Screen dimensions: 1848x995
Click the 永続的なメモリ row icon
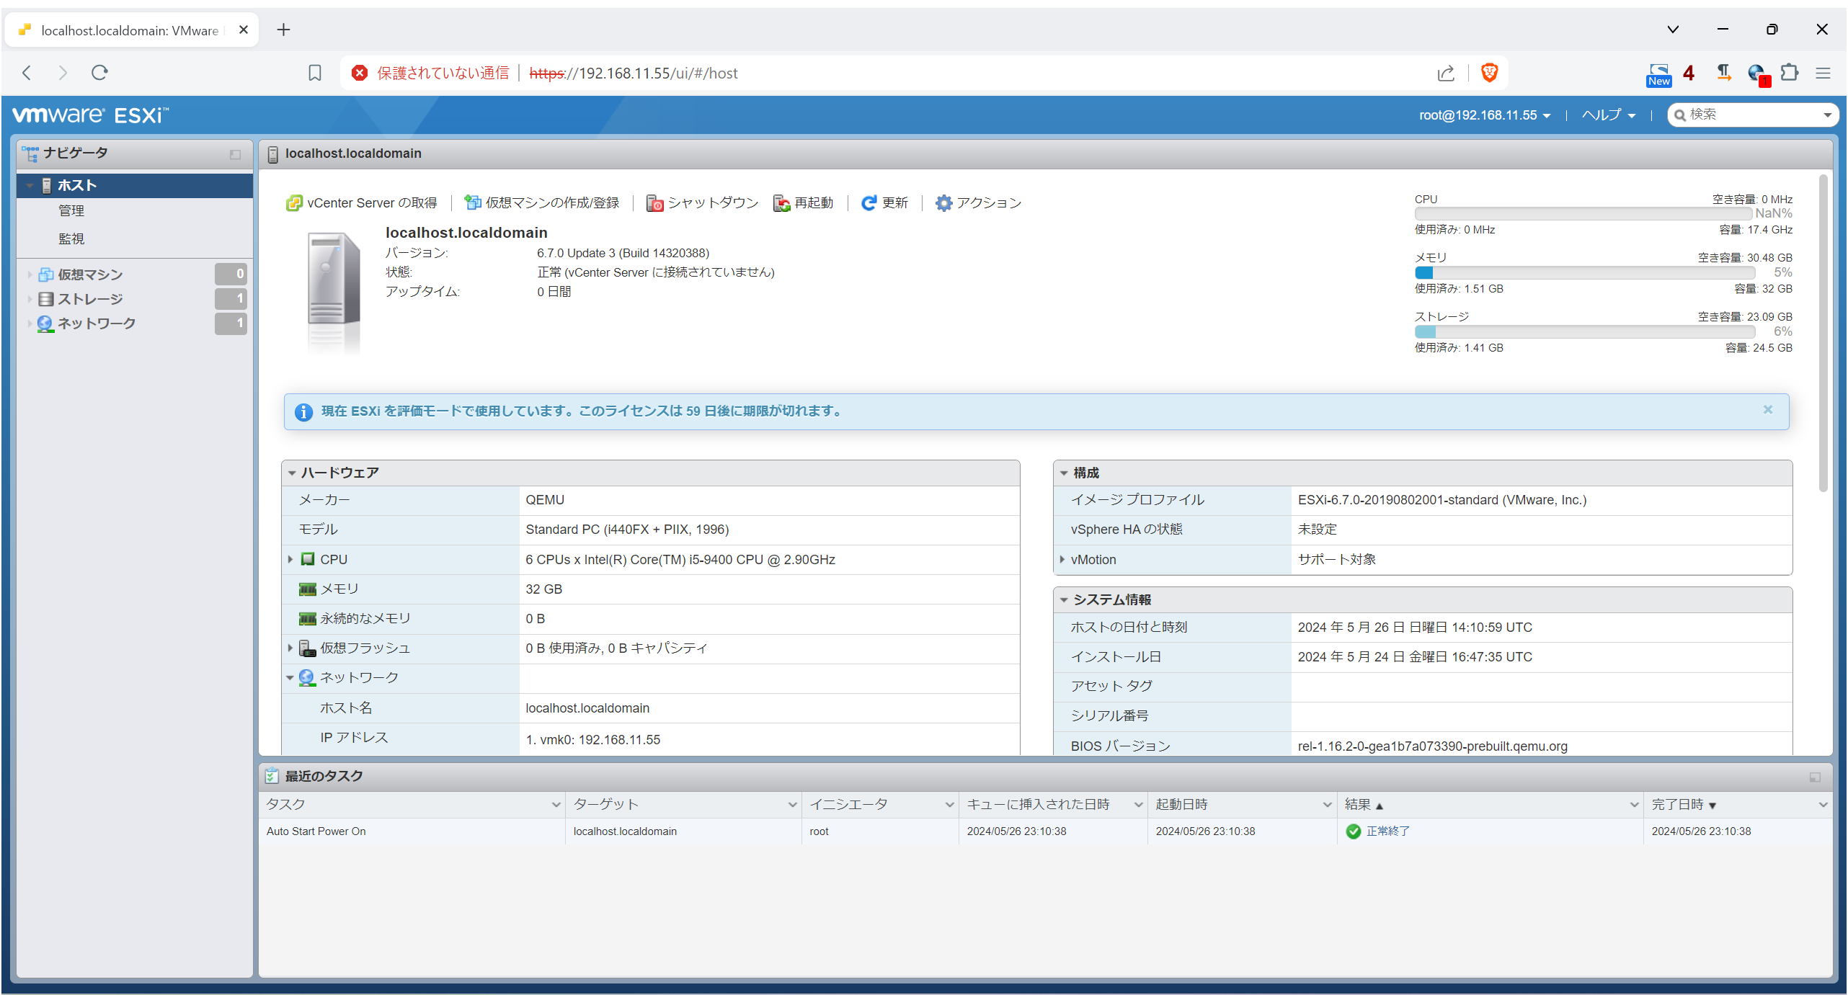(308, 619)
